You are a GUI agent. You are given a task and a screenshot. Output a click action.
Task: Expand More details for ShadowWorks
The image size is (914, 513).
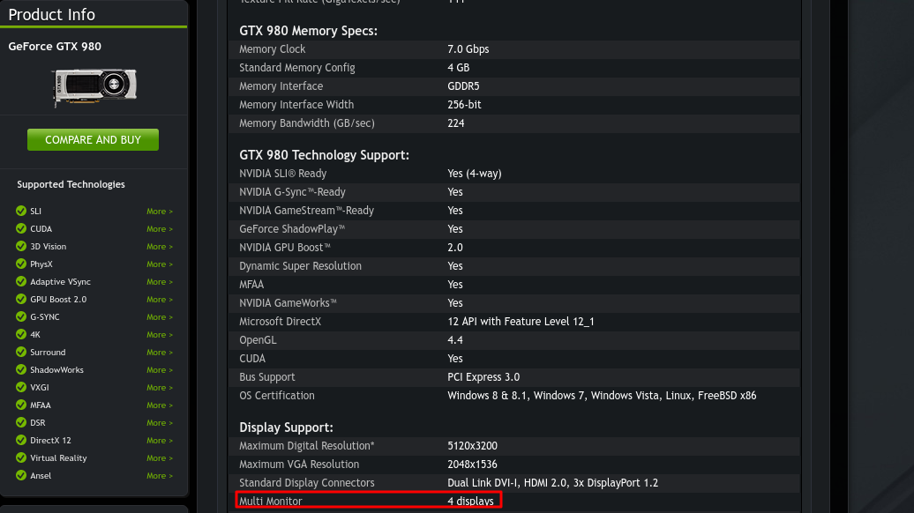coord(160,369)
